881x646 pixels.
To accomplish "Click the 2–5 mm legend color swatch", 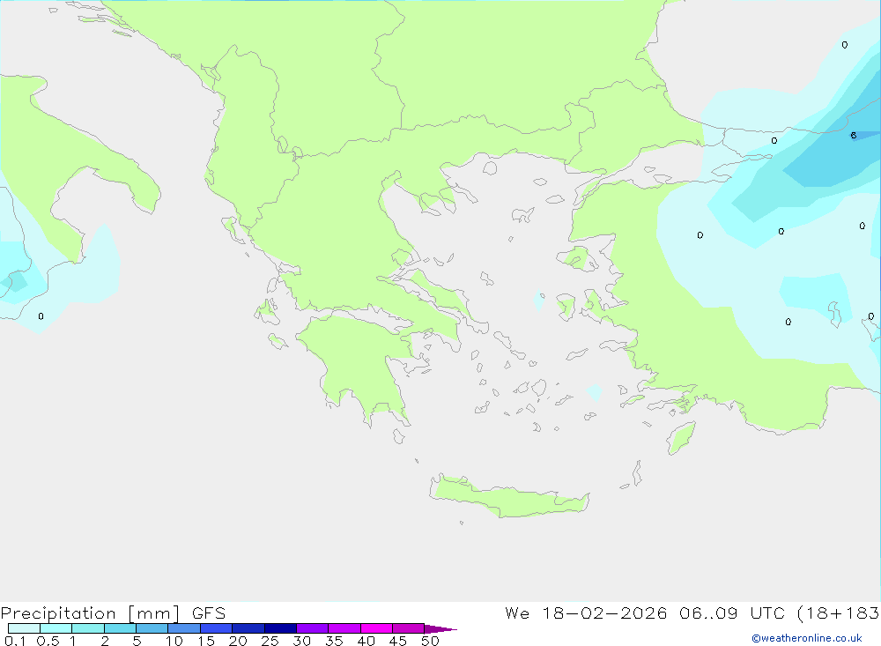I will click(x=120, y=628).
